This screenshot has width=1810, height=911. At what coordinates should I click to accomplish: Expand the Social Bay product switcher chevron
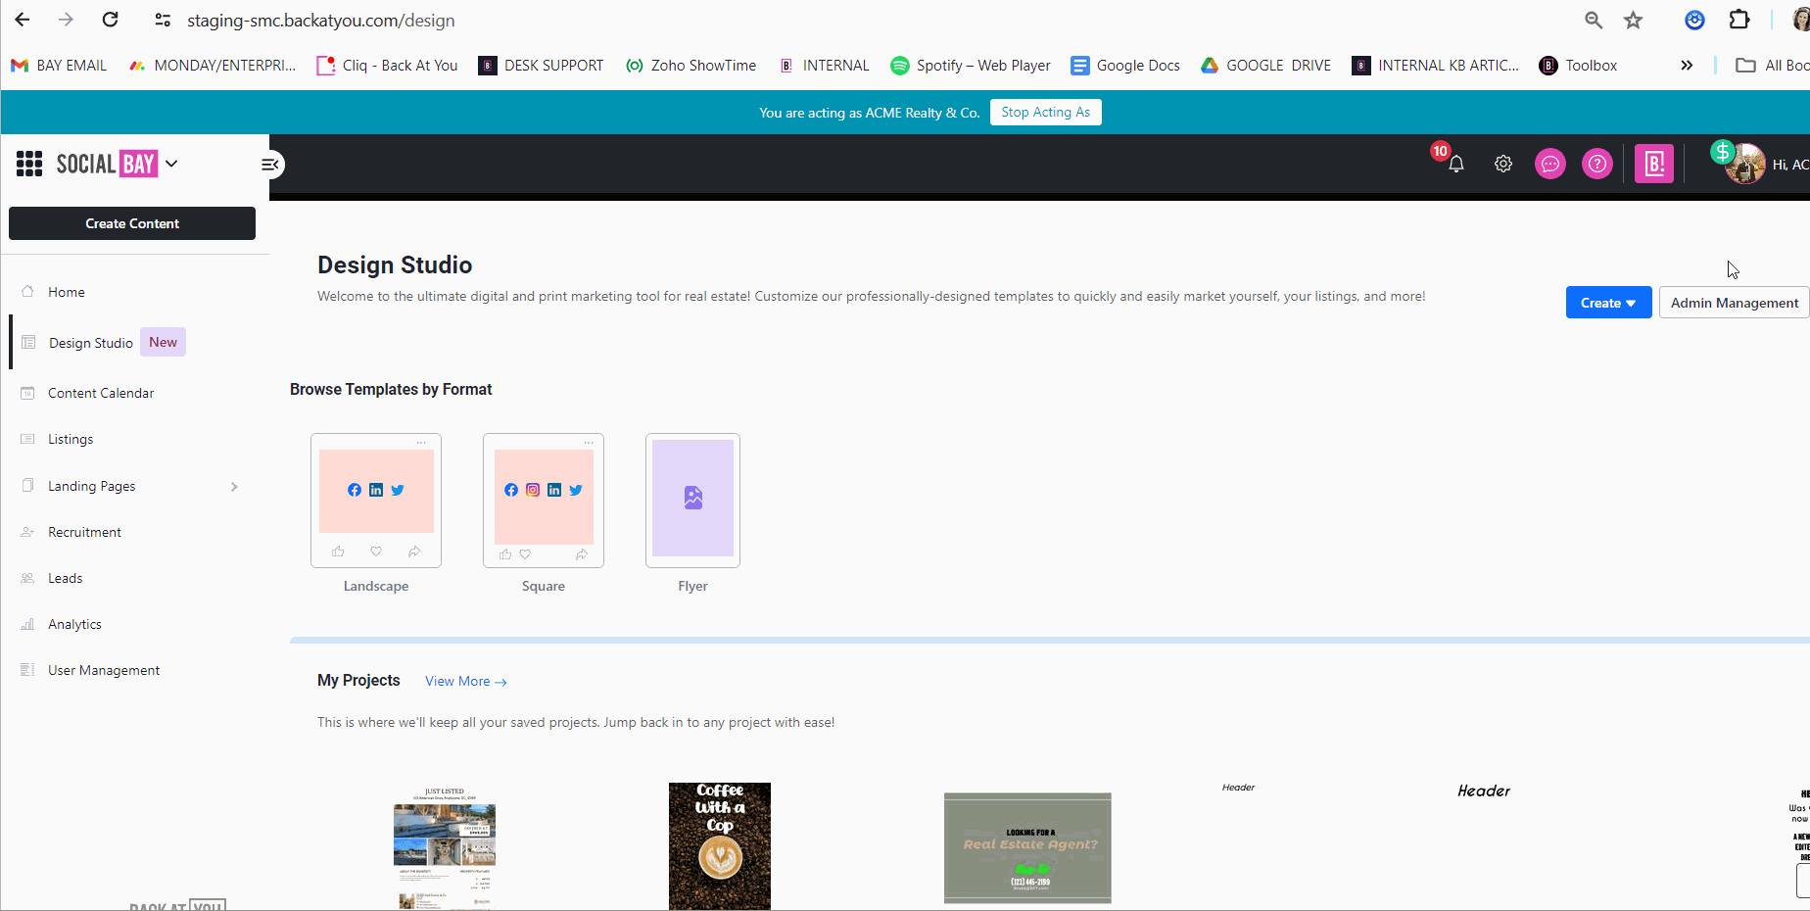[x=171, y=164]
